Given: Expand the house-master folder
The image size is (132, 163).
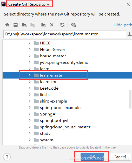Looking at the screenshot, I should tap(30, 56).
